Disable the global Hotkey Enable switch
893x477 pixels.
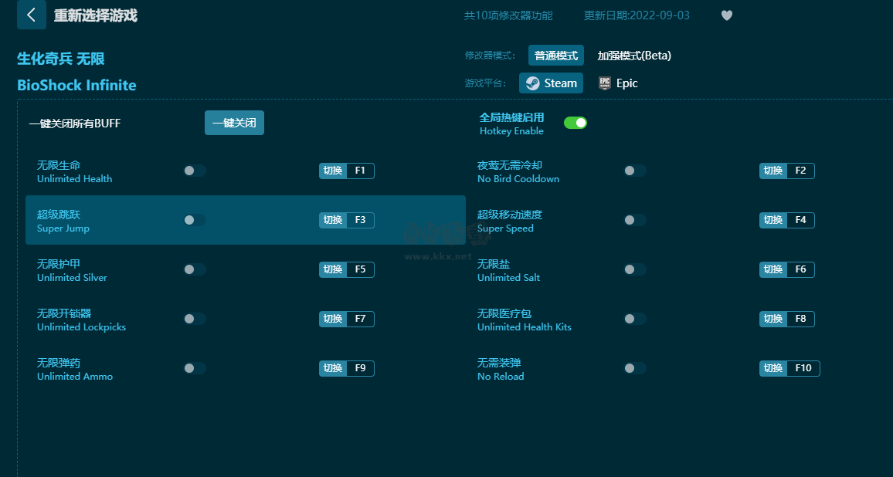click(576, 123)
